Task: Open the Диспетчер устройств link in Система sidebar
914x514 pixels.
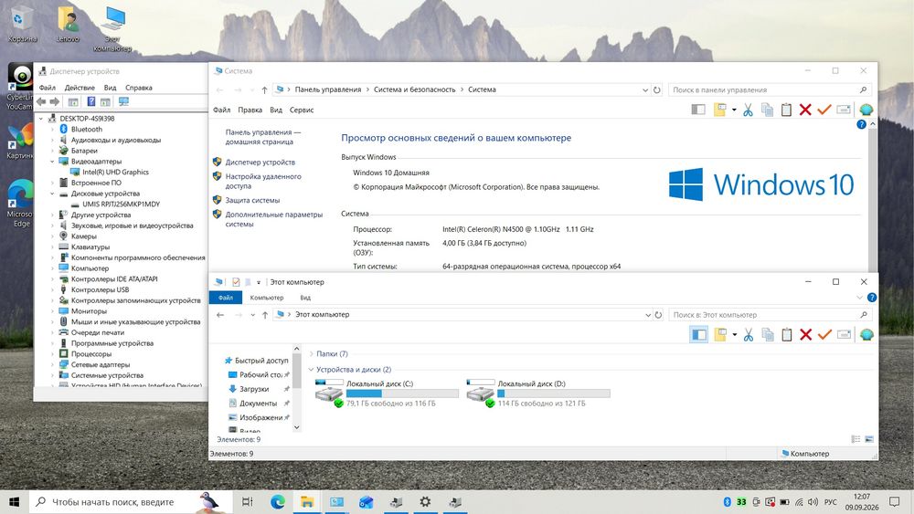Action: 260,163
